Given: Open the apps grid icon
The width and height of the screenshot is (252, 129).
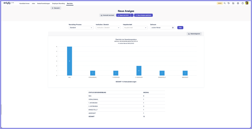Looking at the screenshot, I should click(x=233, y=3).
